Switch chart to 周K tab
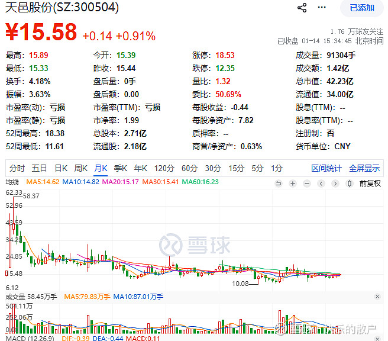Viewport: 388px width, 341px height. point(80,168)
